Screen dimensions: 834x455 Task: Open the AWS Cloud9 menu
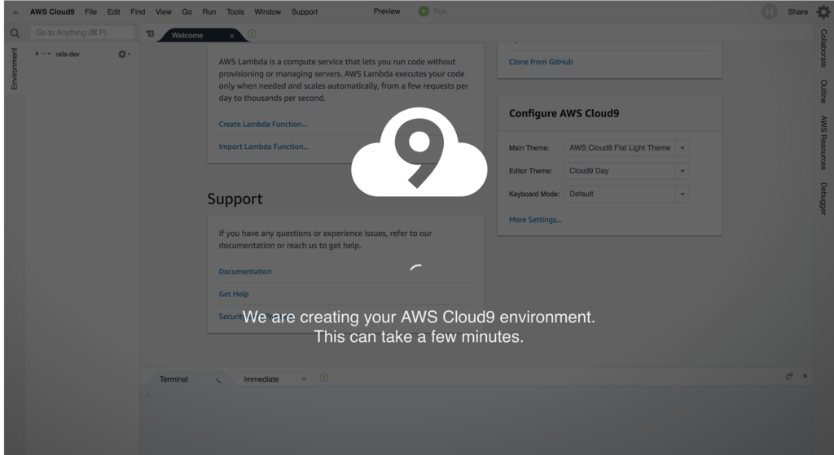[52, 11]
